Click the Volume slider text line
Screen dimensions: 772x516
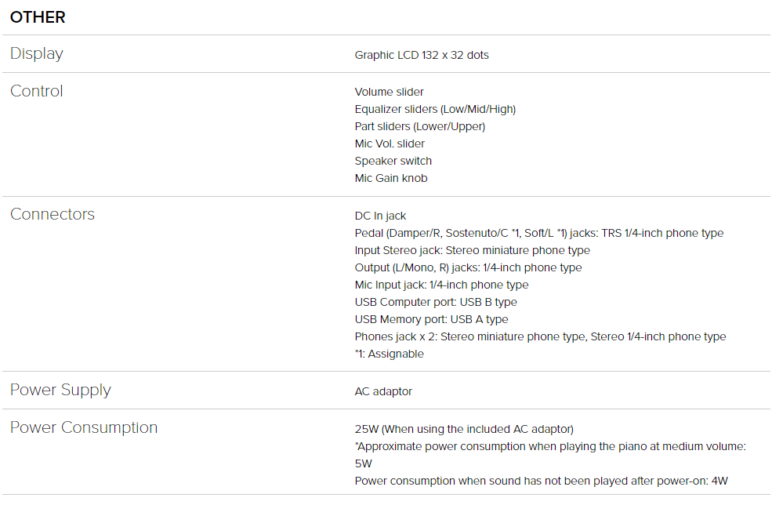[x=389, y=93]
